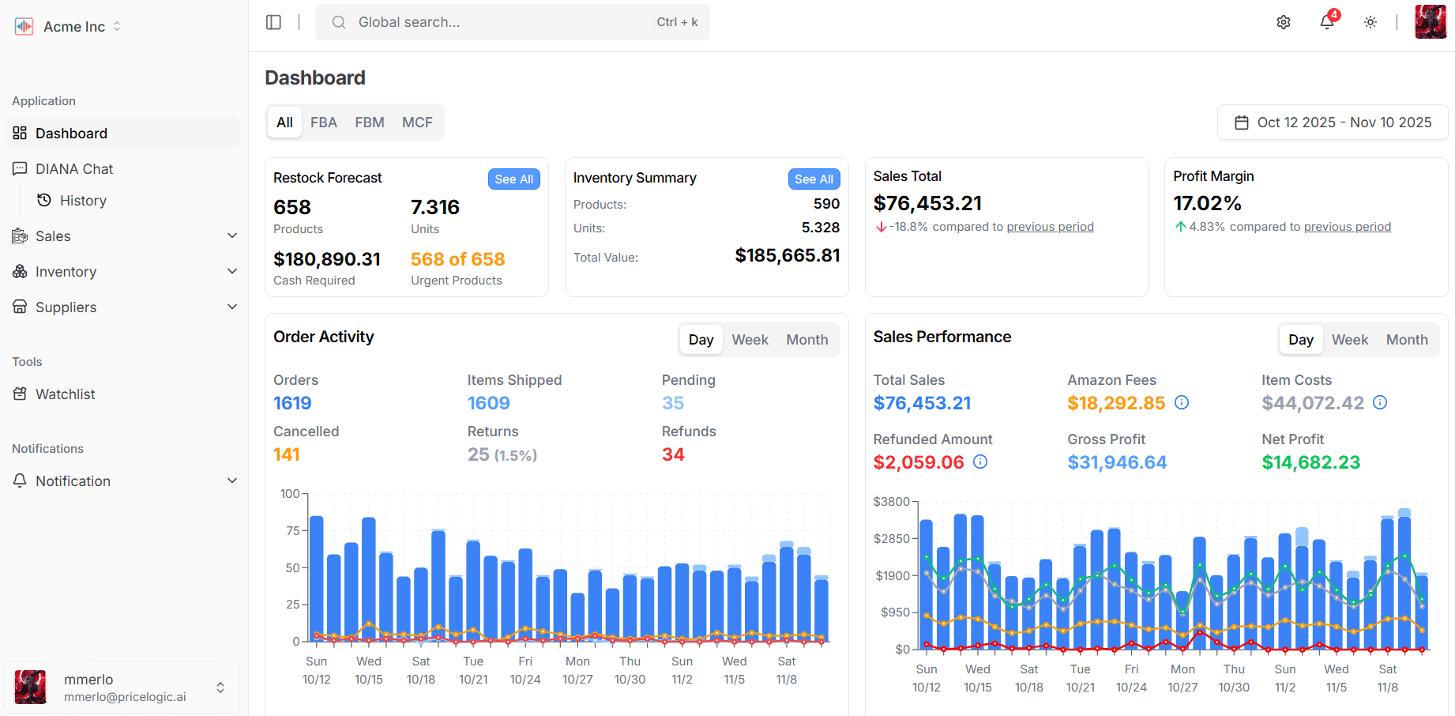Toggle light/dark theme sun icon
The image size is (1455, 716).
(x=1370, y=22)
